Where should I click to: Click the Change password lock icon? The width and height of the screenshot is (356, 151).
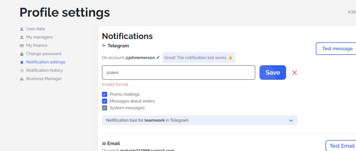(x=22, y=54)
